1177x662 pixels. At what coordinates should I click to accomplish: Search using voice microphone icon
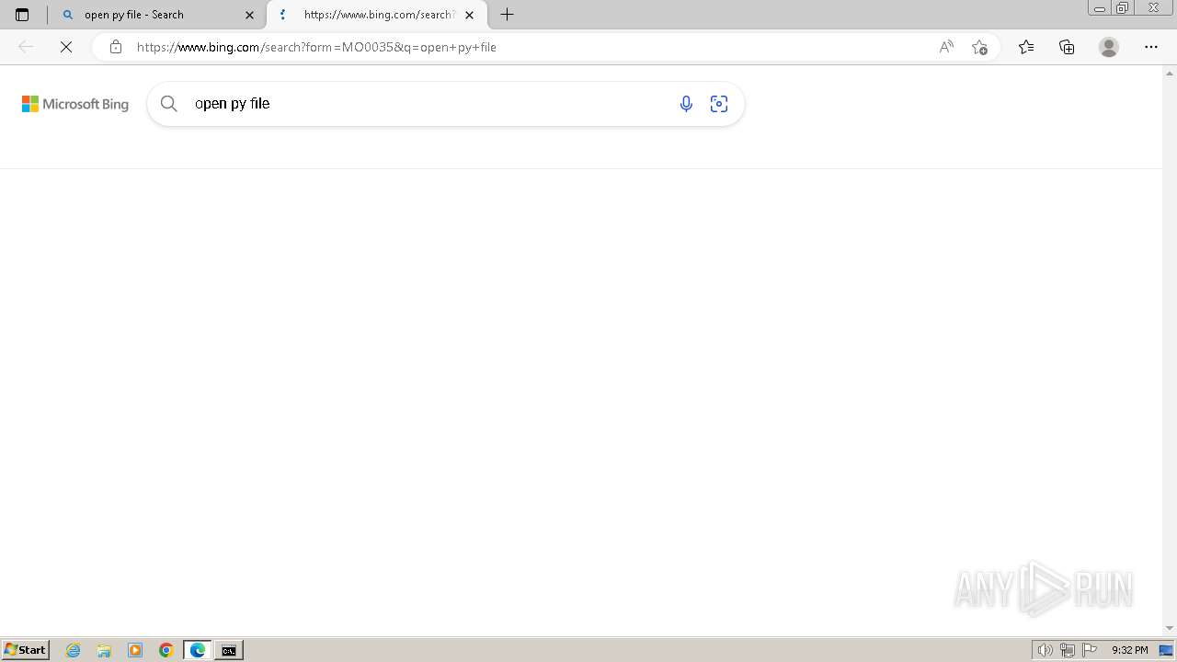(x=686, y=104)
